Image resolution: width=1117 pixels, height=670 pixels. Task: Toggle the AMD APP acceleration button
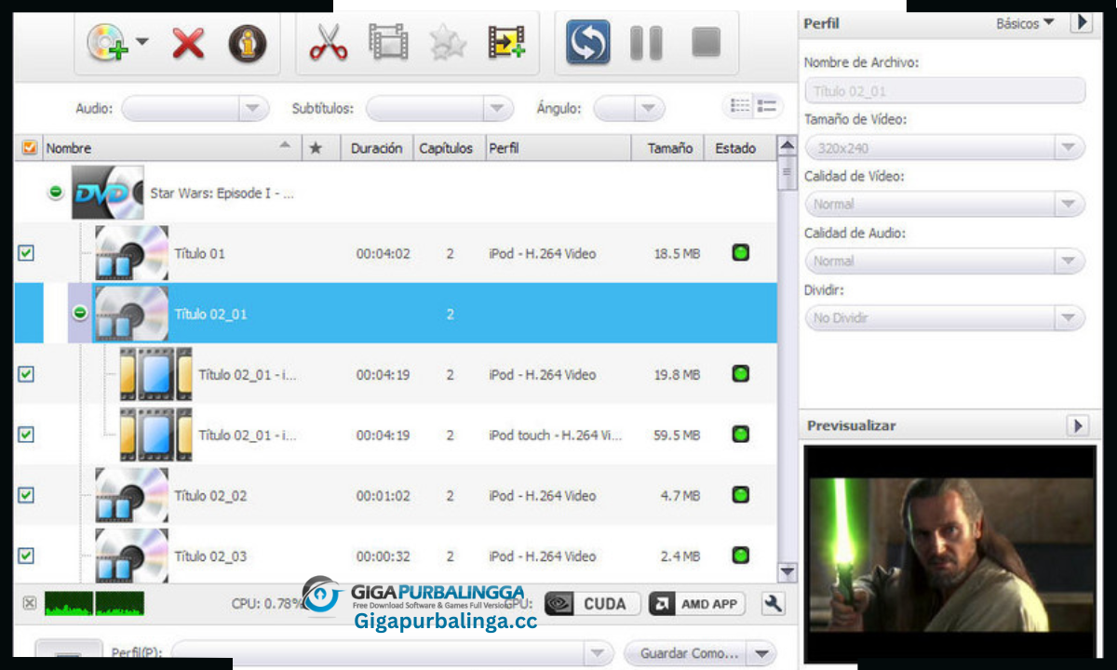pyautogui.click(x=697, y=604)
